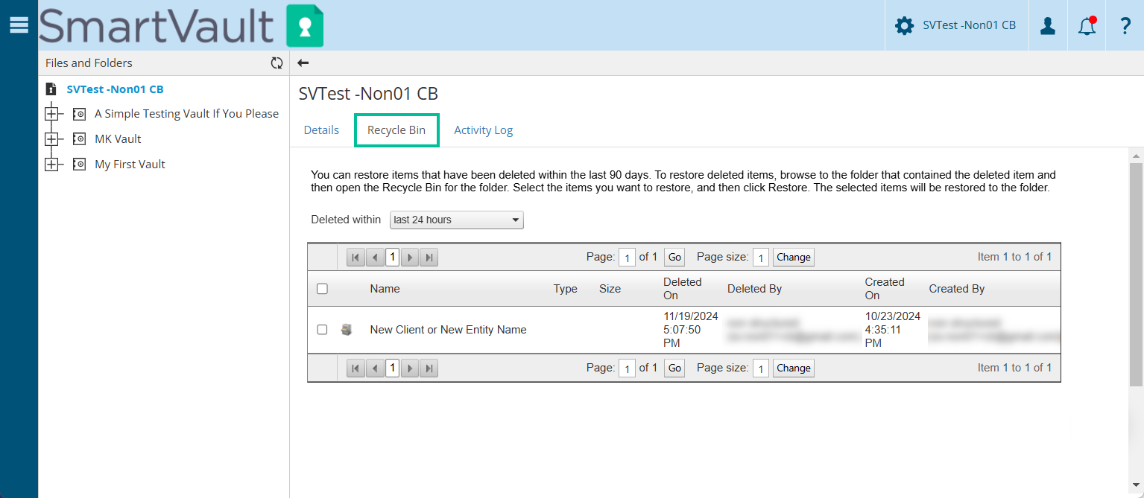Click the SmartVault keyhole logo icon
The image size is (1144, 498).
305,25
